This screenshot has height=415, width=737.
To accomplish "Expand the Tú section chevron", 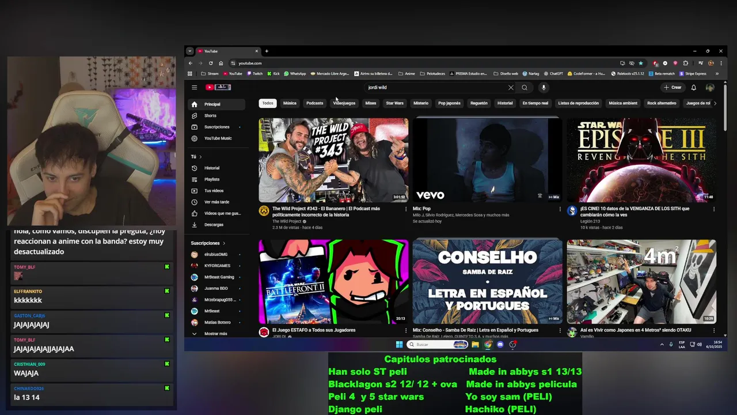I will point(200,157).
